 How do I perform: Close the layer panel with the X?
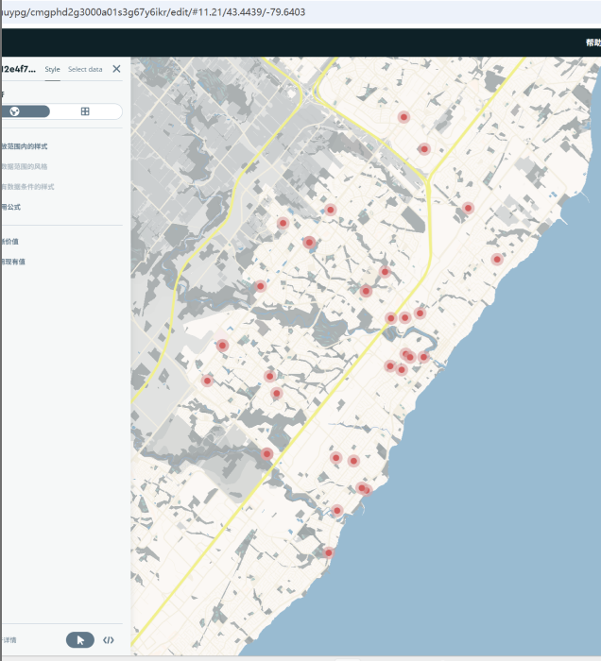click(x=116, y=69)
